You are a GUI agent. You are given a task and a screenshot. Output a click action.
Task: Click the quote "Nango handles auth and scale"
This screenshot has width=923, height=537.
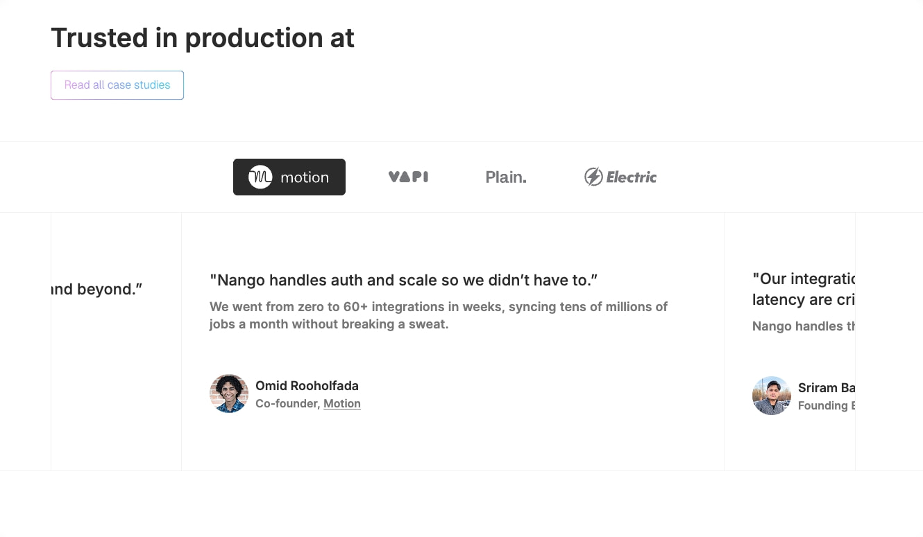click(404, 280)
